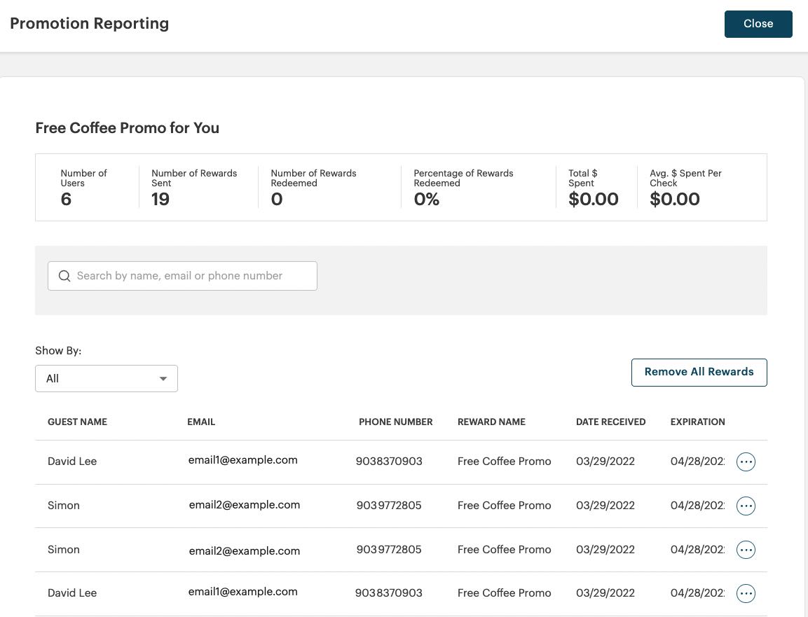Expand the Show By dropdown arrow
808x617 pixels.
point(163,379)
